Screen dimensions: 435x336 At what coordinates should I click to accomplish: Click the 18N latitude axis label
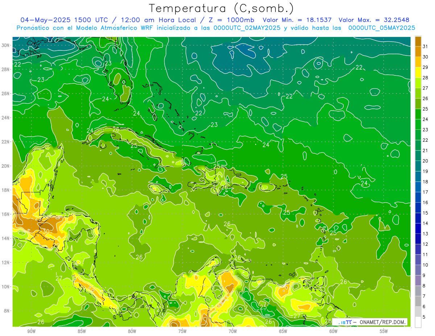tap(6, 190)
